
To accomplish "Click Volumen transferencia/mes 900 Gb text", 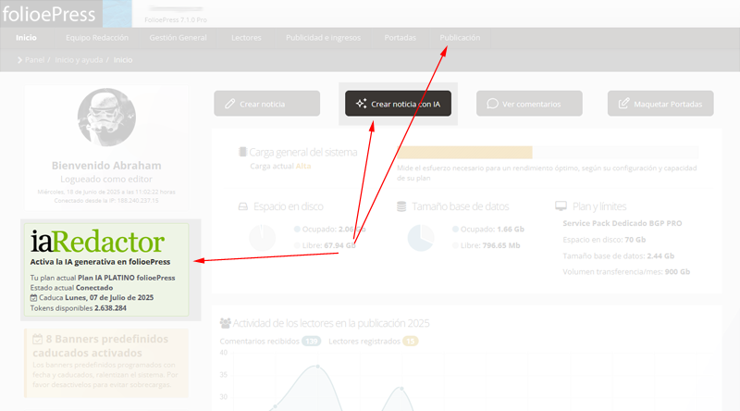I will click(x=626, y=271).
